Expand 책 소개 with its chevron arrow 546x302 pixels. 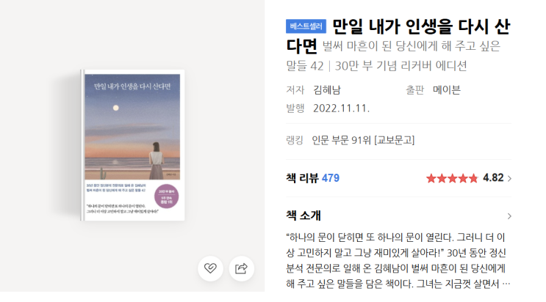coord(509,216)
